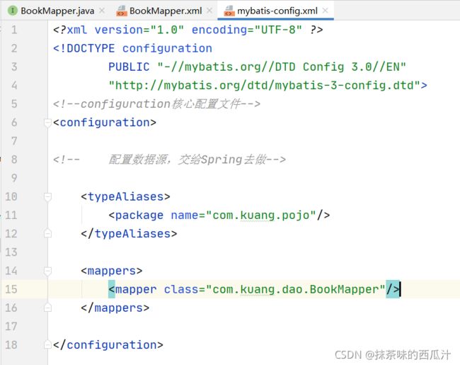Click the "-//mybatis.org//DTD Config 3.0//EN" string
Screen dimensions: 460x365
pos(282,67)
